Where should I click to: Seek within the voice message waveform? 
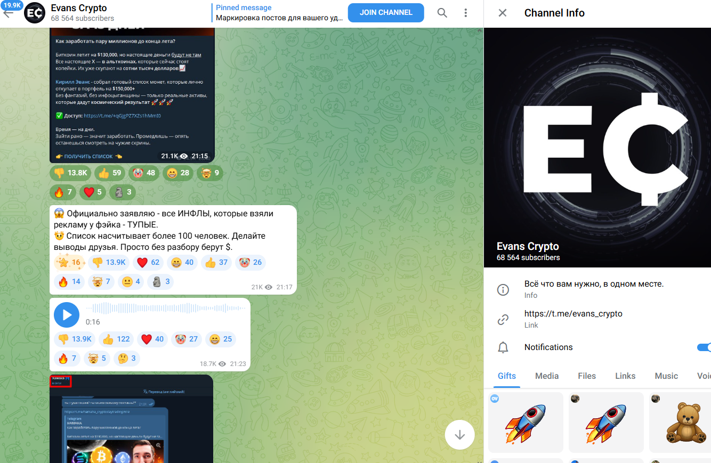[x=165, y=308]
